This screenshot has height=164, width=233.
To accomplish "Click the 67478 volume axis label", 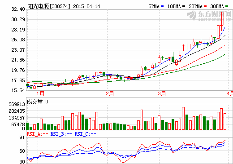I will click(x=18, y=124).
